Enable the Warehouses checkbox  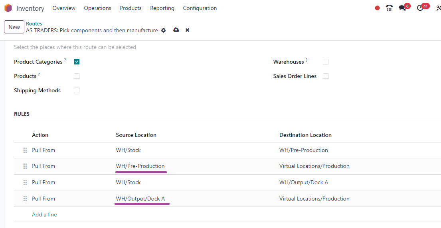[x=326, y=62]
